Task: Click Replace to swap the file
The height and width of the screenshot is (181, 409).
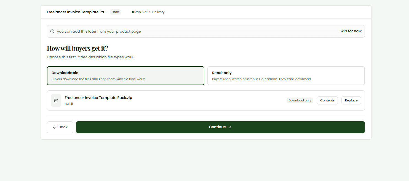Action: [351, 100]
